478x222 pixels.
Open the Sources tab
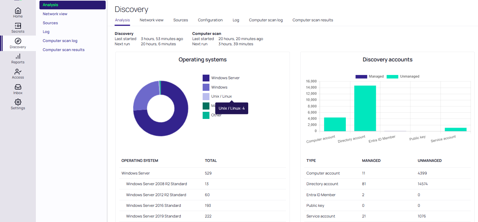[x=180, y=20]
